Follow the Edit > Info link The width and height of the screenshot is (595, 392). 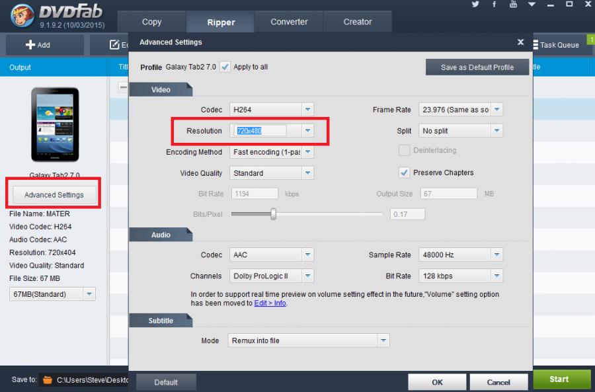click(270, 303)
